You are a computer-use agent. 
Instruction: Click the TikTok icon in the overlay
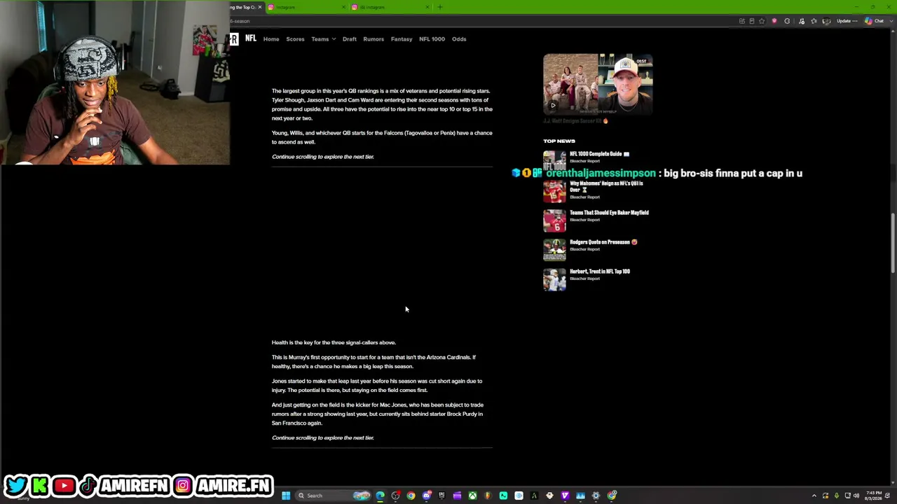tap(88, 485)
